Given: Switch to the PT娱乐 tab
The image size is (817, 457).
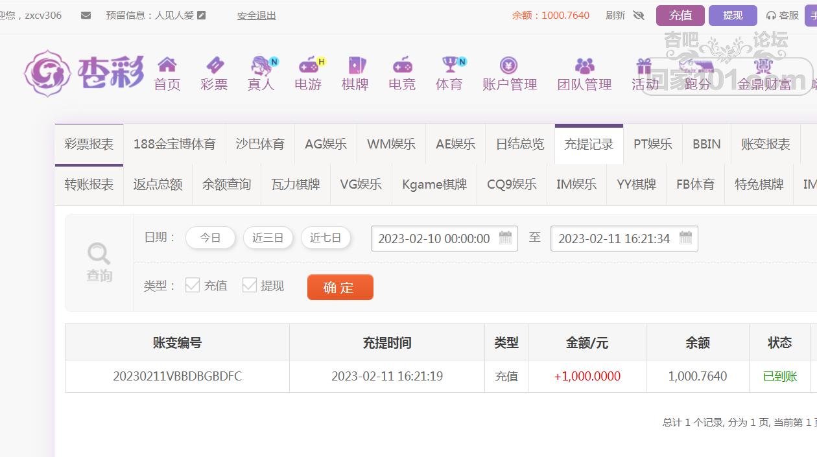Looking at the screenshot, I should tap(653, 145).
